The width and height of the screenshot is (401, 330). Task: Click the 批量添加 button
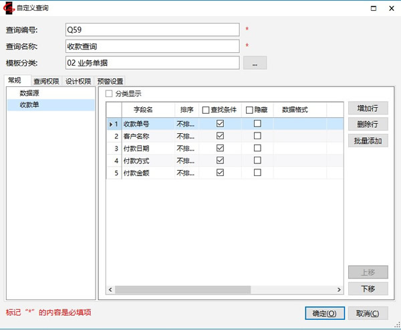point(368,141)
